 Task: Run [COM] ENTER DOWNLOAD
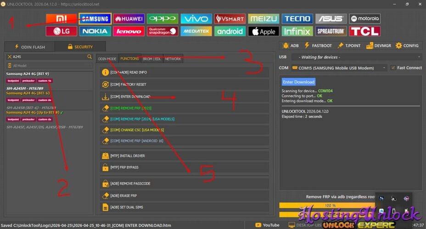185,97
